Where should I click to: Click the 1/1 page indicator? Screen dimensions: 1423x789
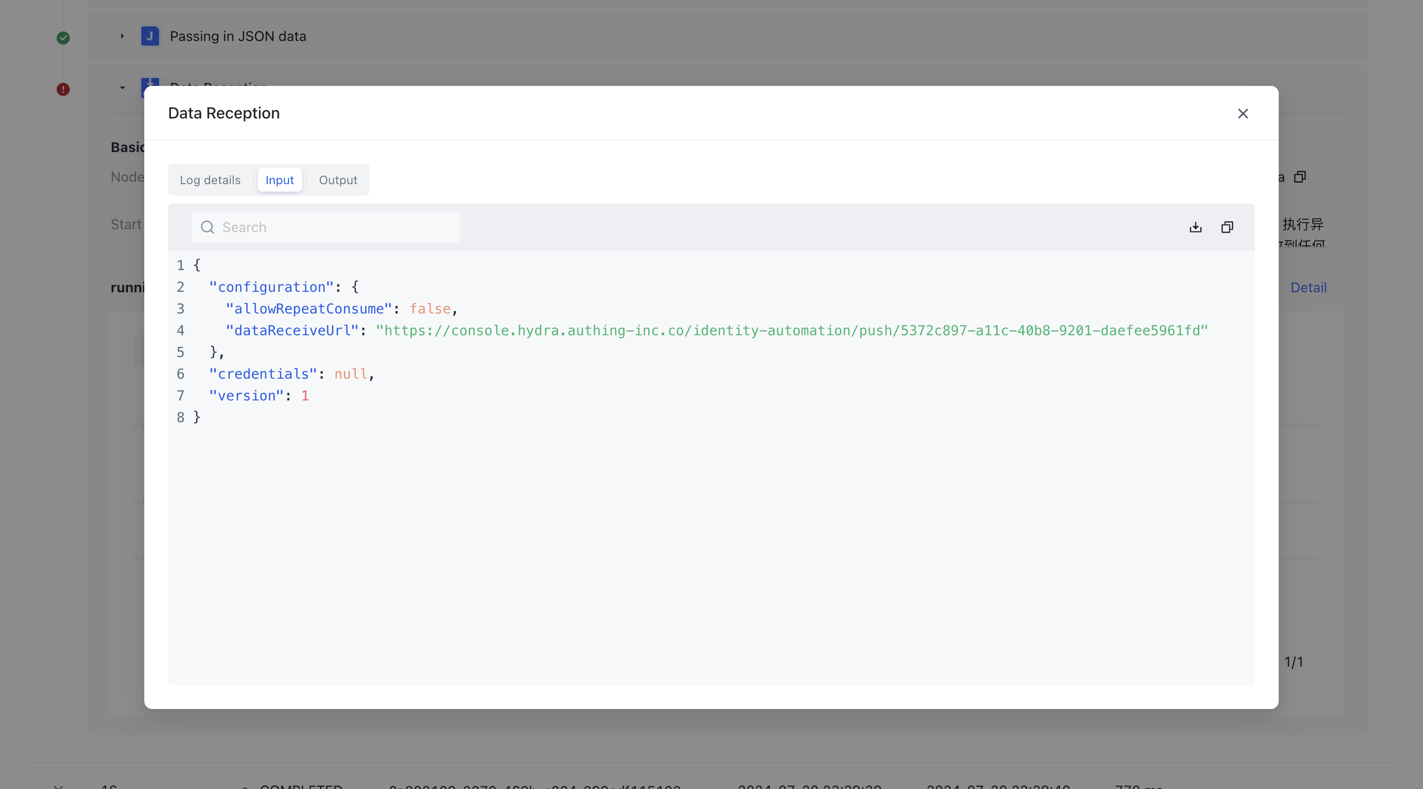[x=1293, y=662]
